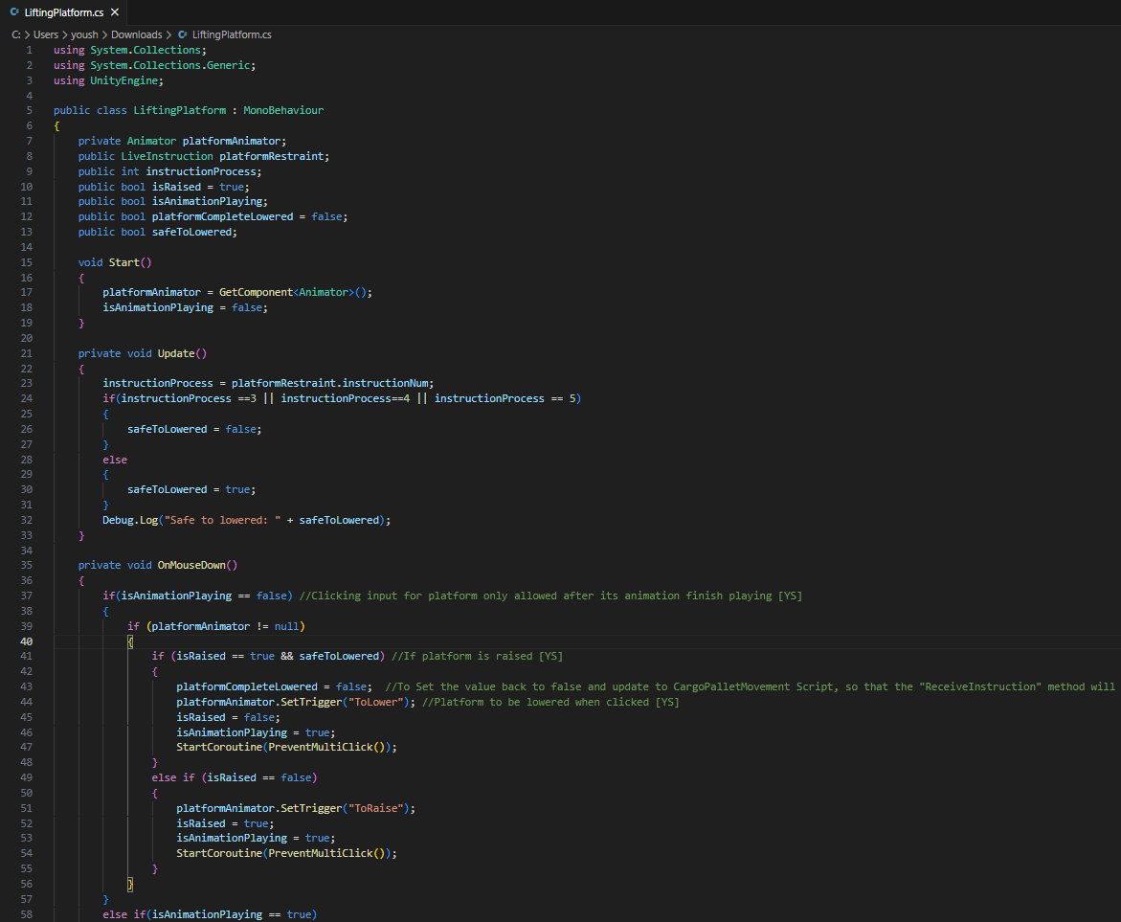Click 'null' on line 39
This screenshot has height=922, width=1121.
click(x=286, y=626)
